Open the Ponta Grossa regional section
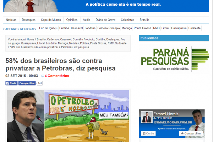The height and width of the screenshot is (142, 213). [142, 28]
